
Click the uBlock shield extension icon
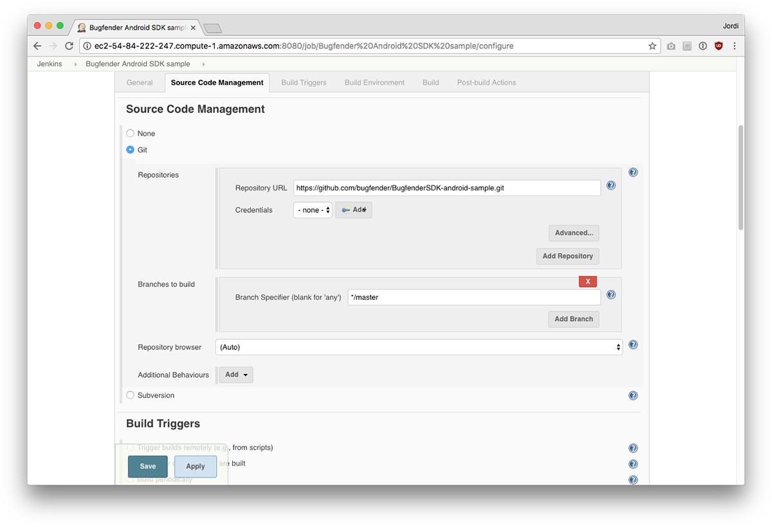click(719, 46)
